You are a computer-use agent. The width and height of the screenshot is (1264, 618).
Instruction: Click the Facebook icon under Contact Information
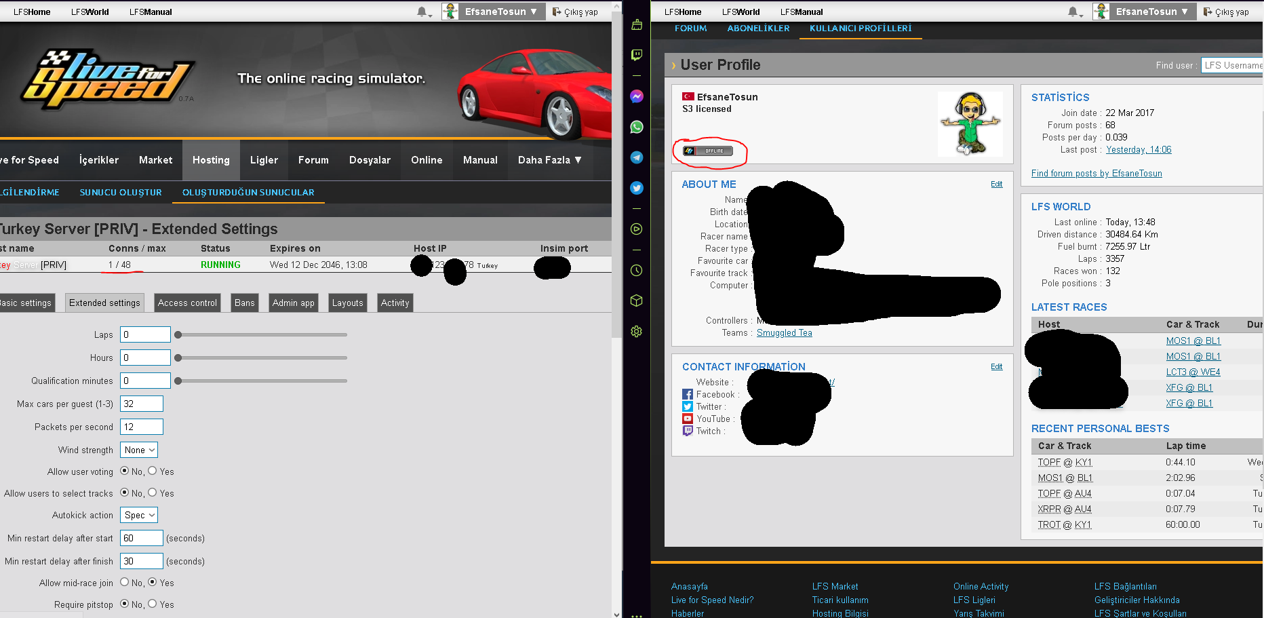click(x=688, y=395)
